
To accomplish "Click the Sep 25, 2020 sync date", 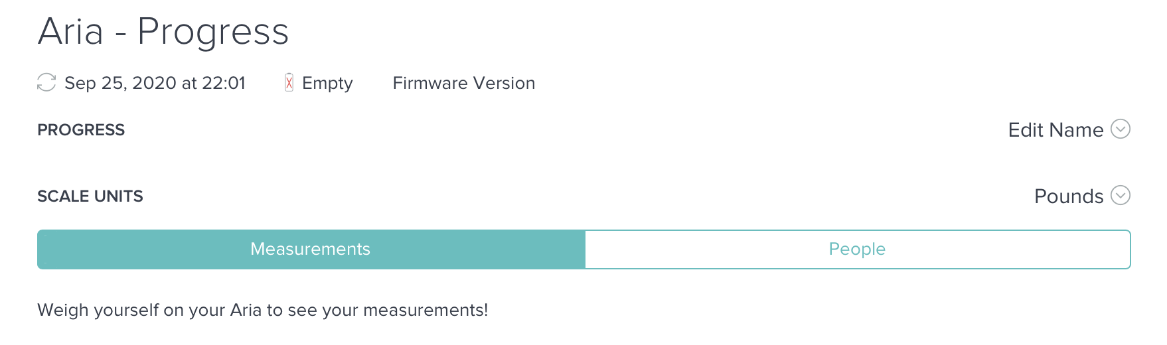I will click(120, 83).
